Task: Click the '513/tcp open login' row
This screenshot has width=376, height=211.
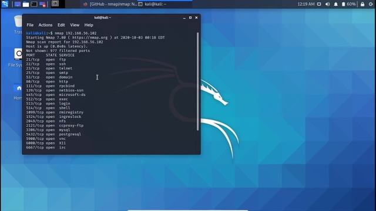Action: (48, 104)
